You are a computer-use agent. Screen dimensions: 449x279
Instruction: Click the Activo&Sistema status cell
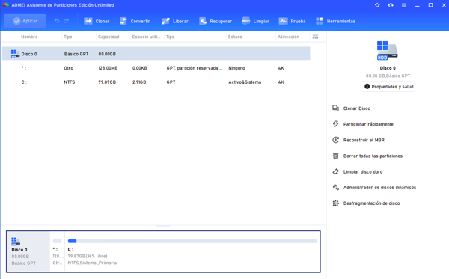(x=245, y=82)
